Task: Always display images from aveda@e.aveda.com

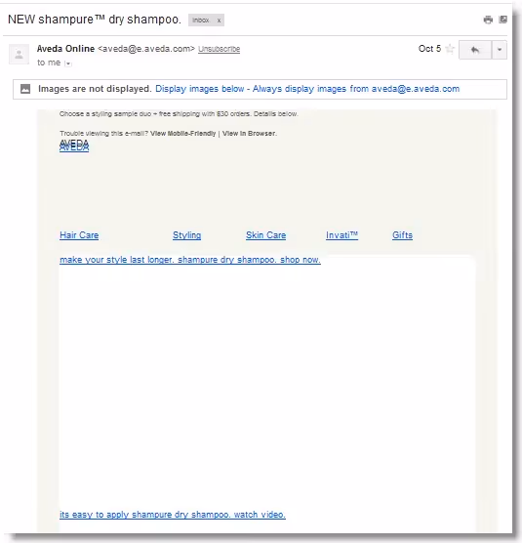Action: tap(356, 89)
